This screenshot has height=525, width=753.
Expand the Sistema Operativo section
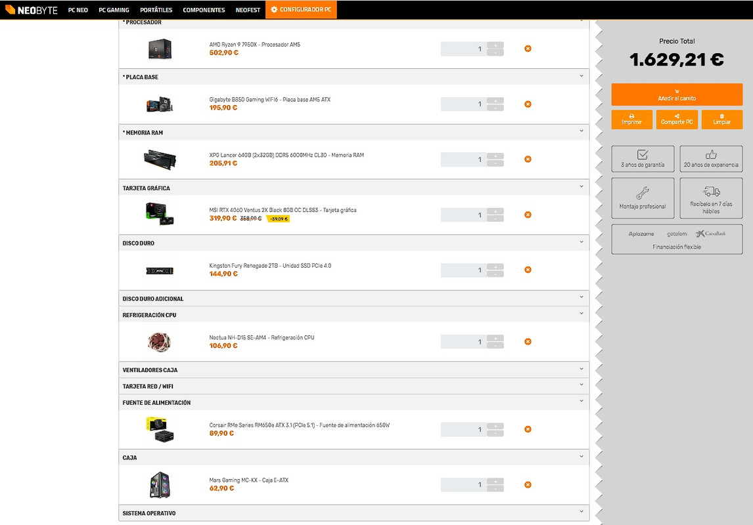pyautogui.click(x=582, y=512)
